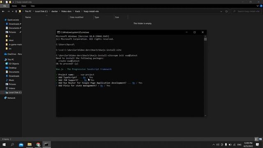
Task: Show hidden system tray icons
Action: 214,144
